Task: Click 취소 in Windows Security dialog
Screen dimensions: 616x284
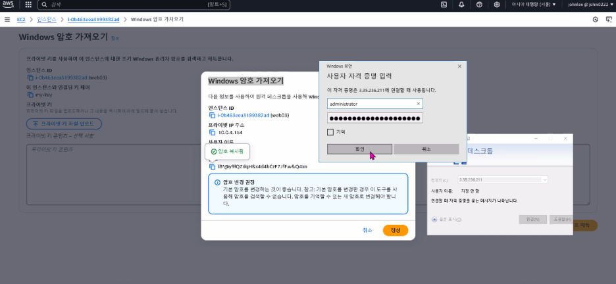Action: [x=426, y=149]
